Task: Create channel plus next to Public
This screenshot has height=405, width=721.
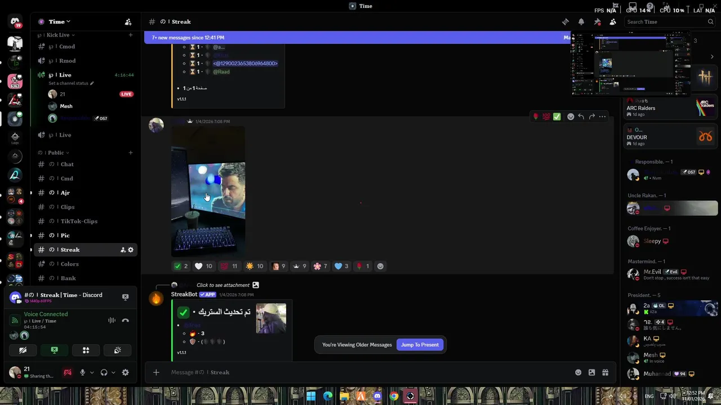Action: pyautogui.click(x=131, y=152)
